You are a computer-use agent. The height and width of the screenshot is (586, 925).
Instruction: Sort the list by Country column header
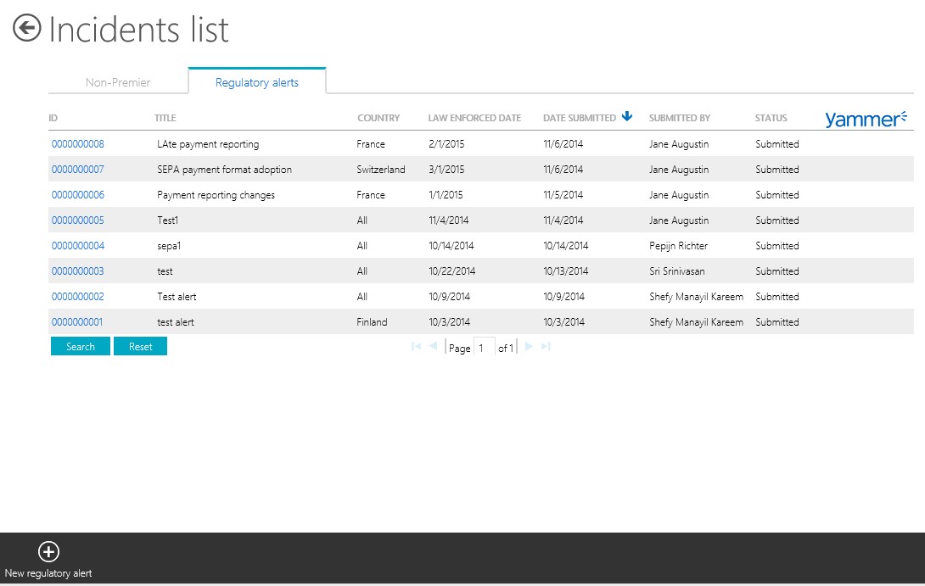coord(378,118)
